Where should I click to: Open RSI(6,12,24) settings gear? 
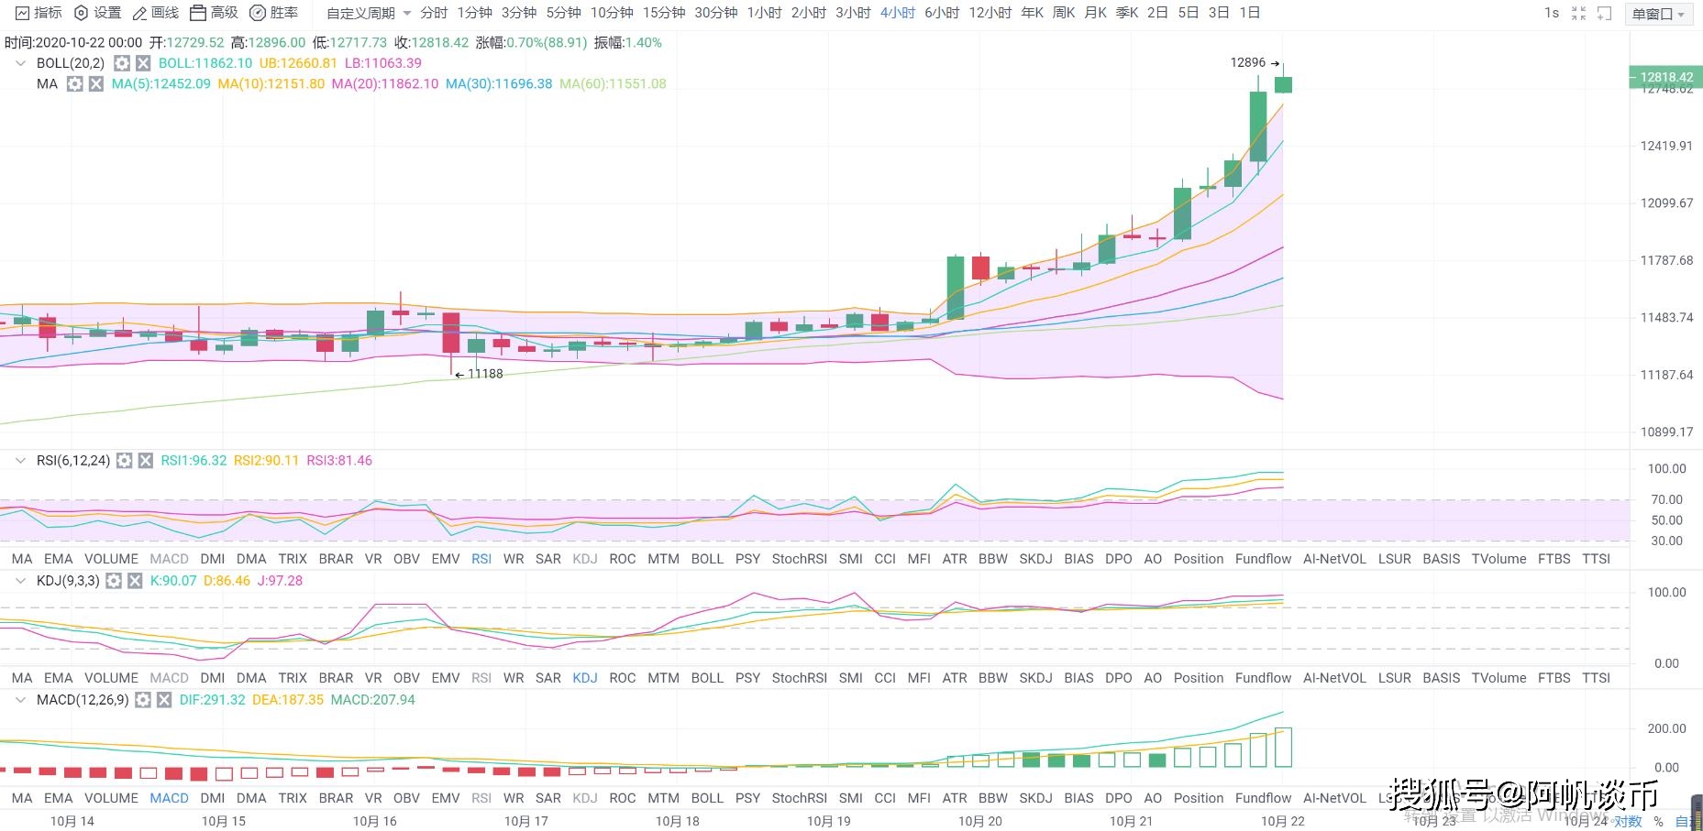(x=124, y=461)
